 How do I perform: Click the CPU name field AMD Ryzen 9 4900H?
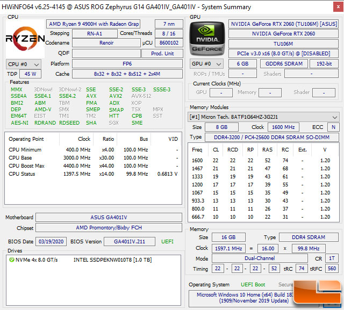pyautogui.click(x=93, y=24)
